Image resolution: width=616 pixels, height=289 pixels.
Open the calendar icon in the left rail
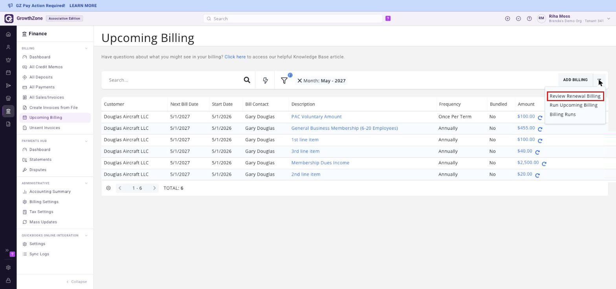pos(8,73)
